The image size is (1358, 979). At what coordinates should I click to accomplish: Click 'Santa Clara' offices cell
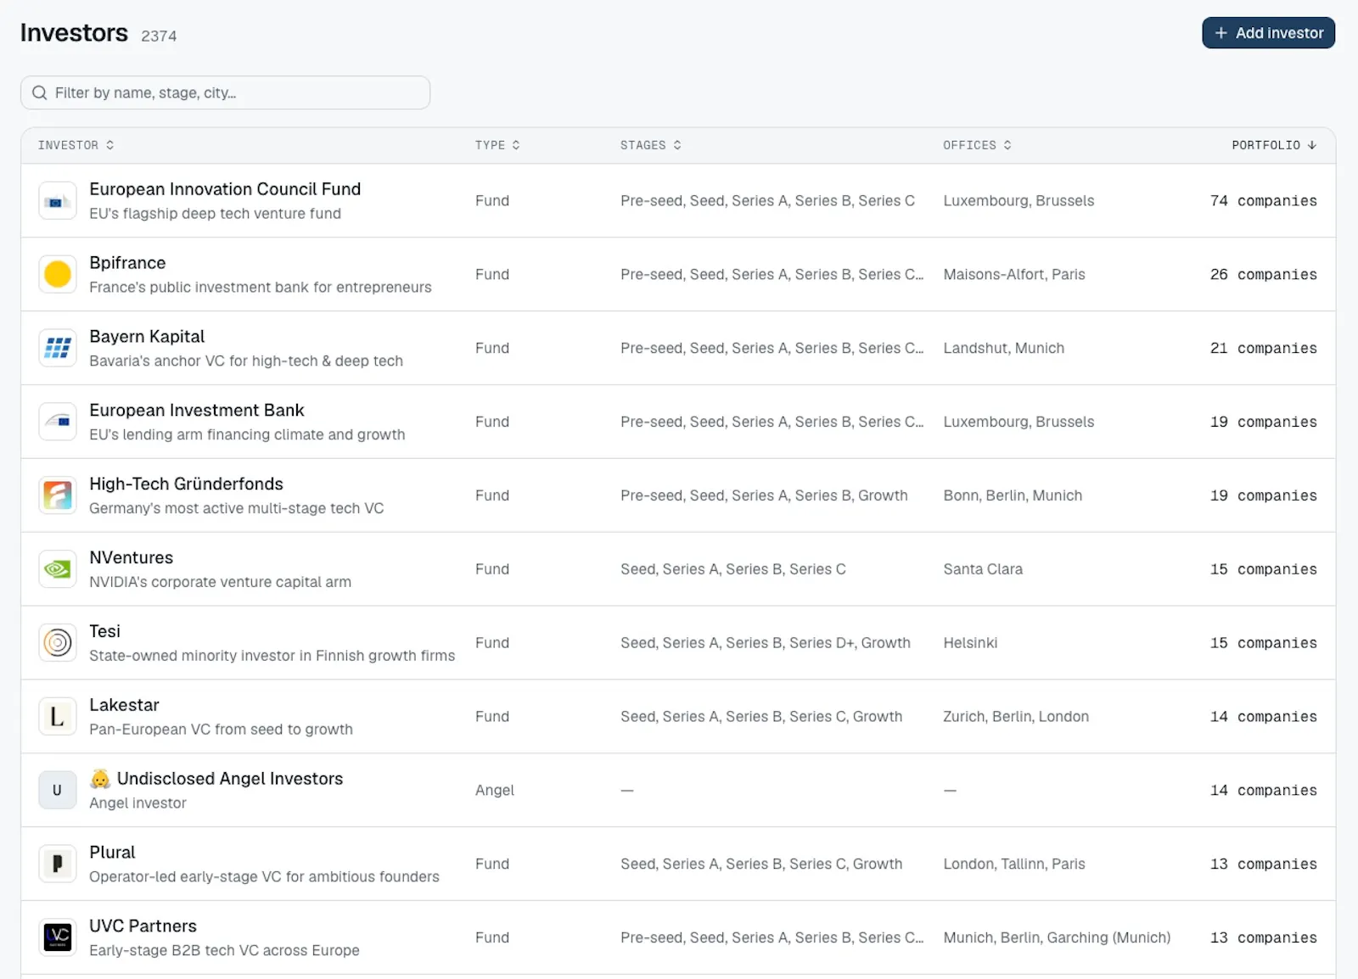(983, 569)
